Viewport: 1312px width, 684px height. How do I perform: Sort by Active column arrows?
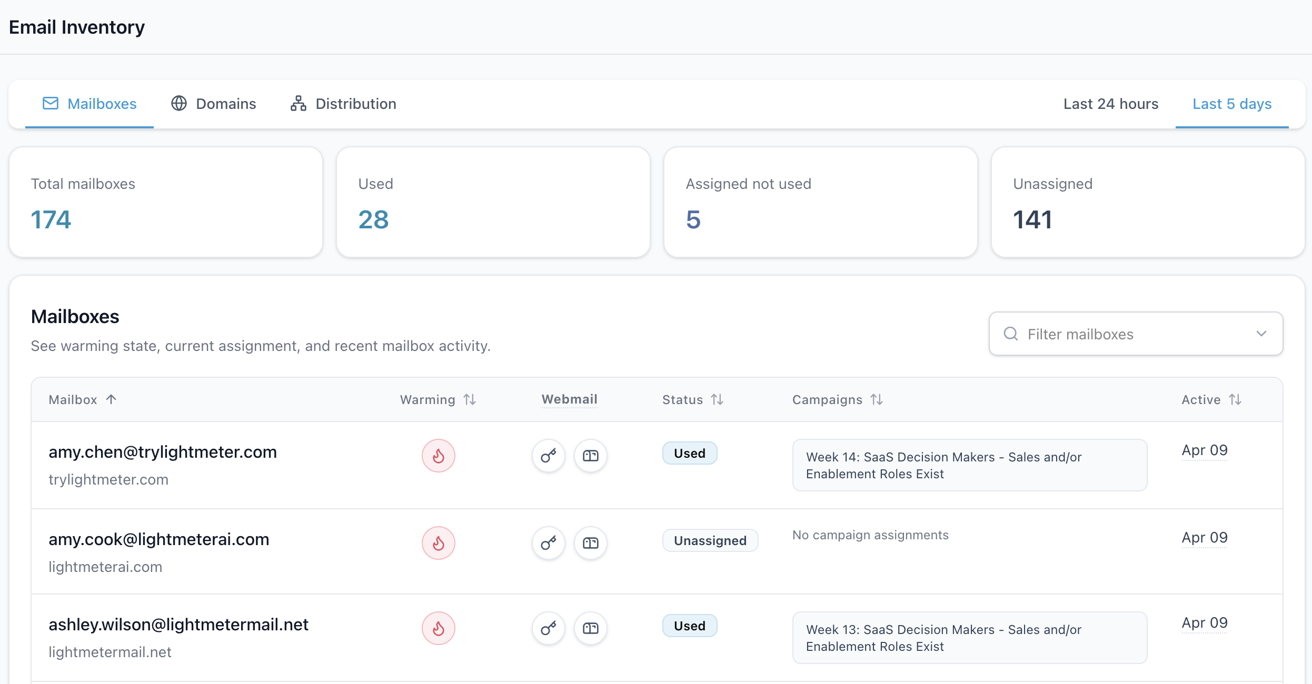[1235, 400]
